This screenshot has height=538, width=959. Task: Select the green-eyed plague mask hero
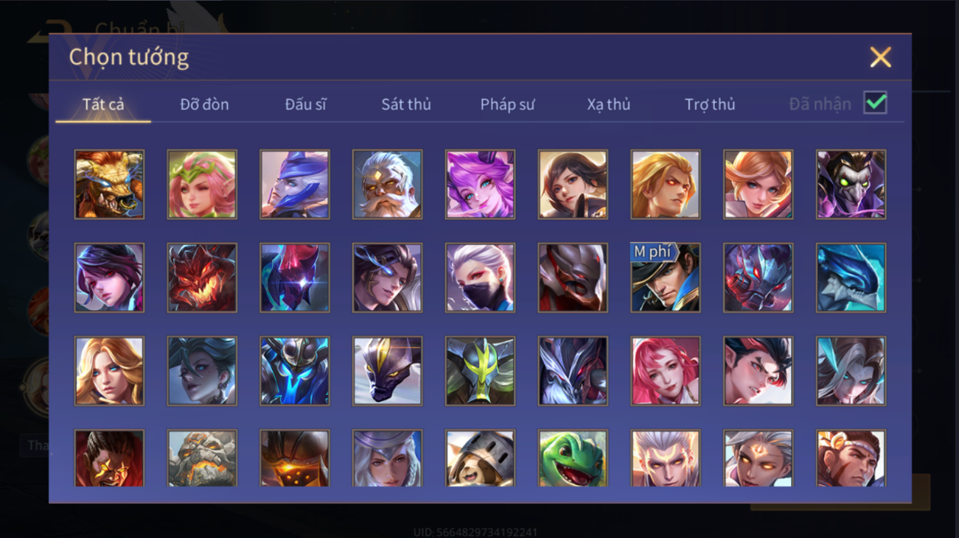tap(851, 184)
